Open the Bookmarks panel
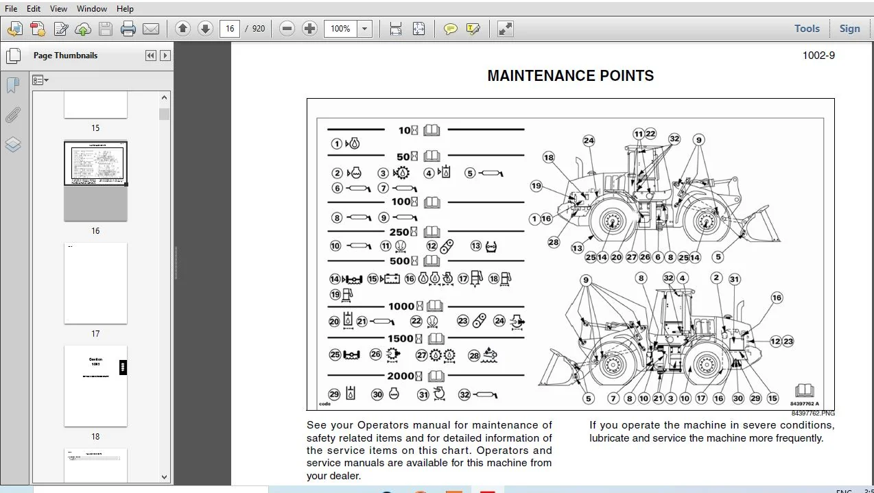 click(x=13, y=86)
